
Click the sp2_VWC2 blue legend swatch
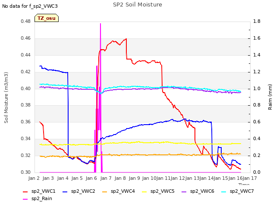tap(65, 191)
